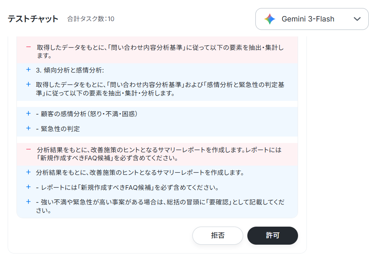Open the Gemini 3-Flash model dropdown
Screen dimensions: 371x260
[312, 19]
